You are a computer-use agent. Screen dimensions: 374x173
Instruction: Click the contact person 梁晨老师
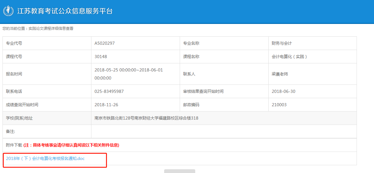[280, 74]
